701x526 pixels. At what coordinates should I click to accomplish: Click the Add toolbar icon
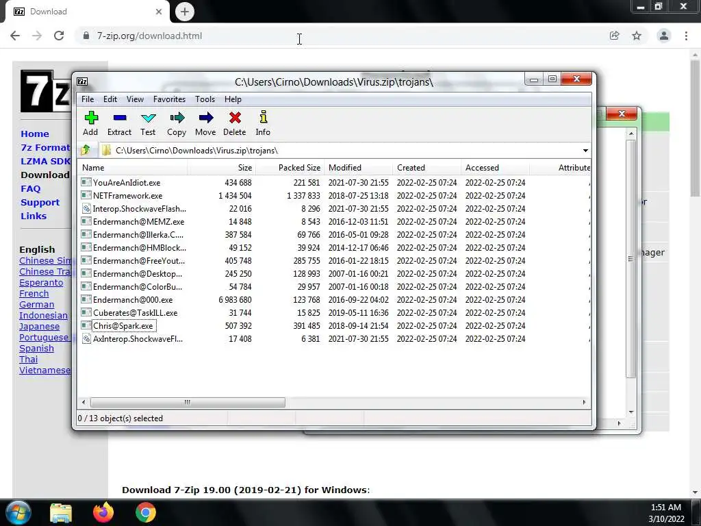click(x=91, y=118)
